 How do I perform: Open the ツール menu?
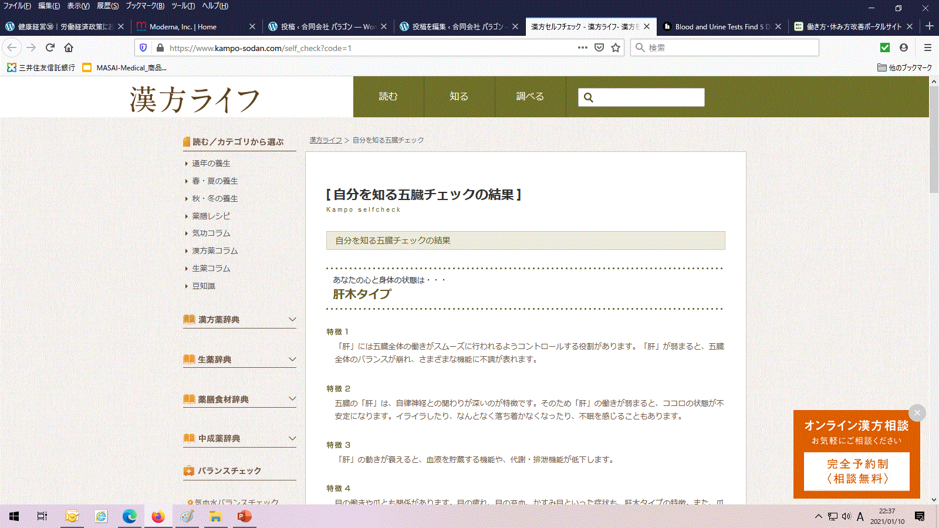[183, 6]
